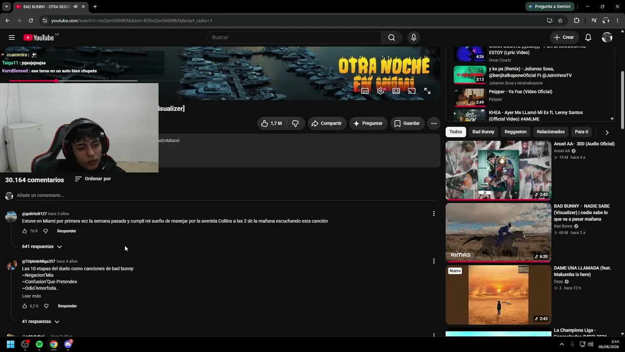The width and height of the screenshot is (625, 352).
Task: Cast the video to a TV
Action: point(412,91)
